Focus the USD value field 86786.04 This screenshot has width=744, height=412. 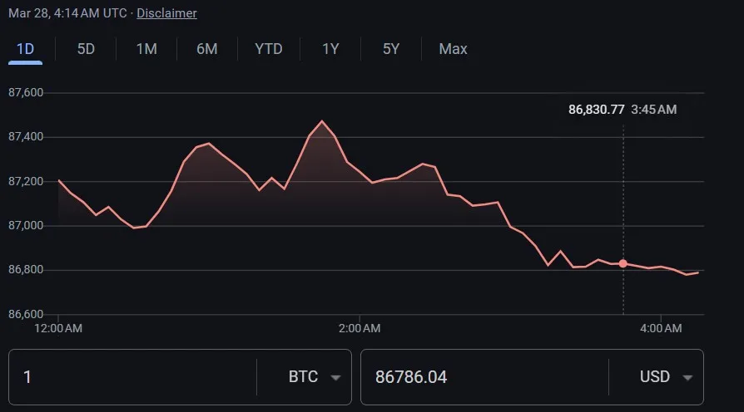click(x=483, y=377)
